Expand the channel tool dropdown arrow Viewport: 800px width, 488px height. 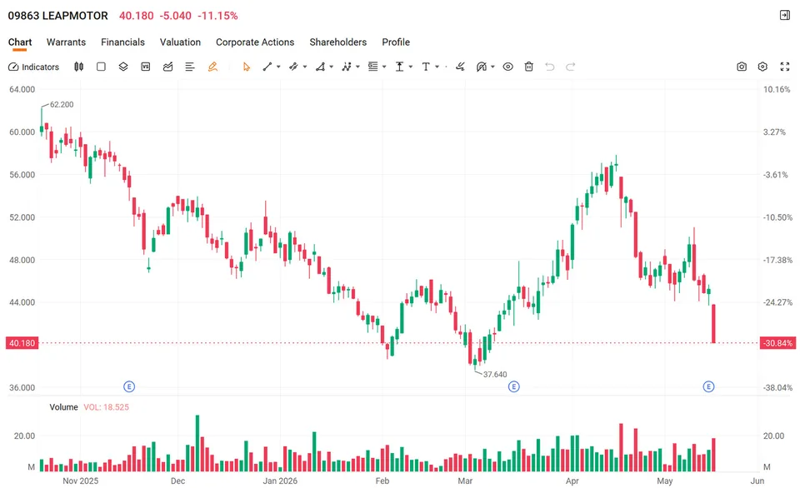click(305, 67)
